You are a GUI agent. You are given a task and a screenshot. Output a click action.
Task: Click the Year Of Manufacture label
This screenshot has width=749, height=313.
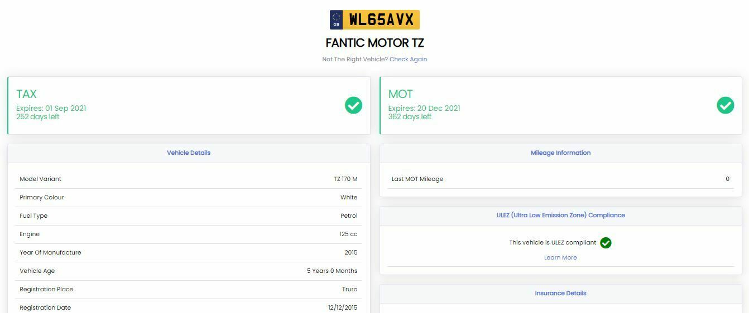tap(50, 252)
